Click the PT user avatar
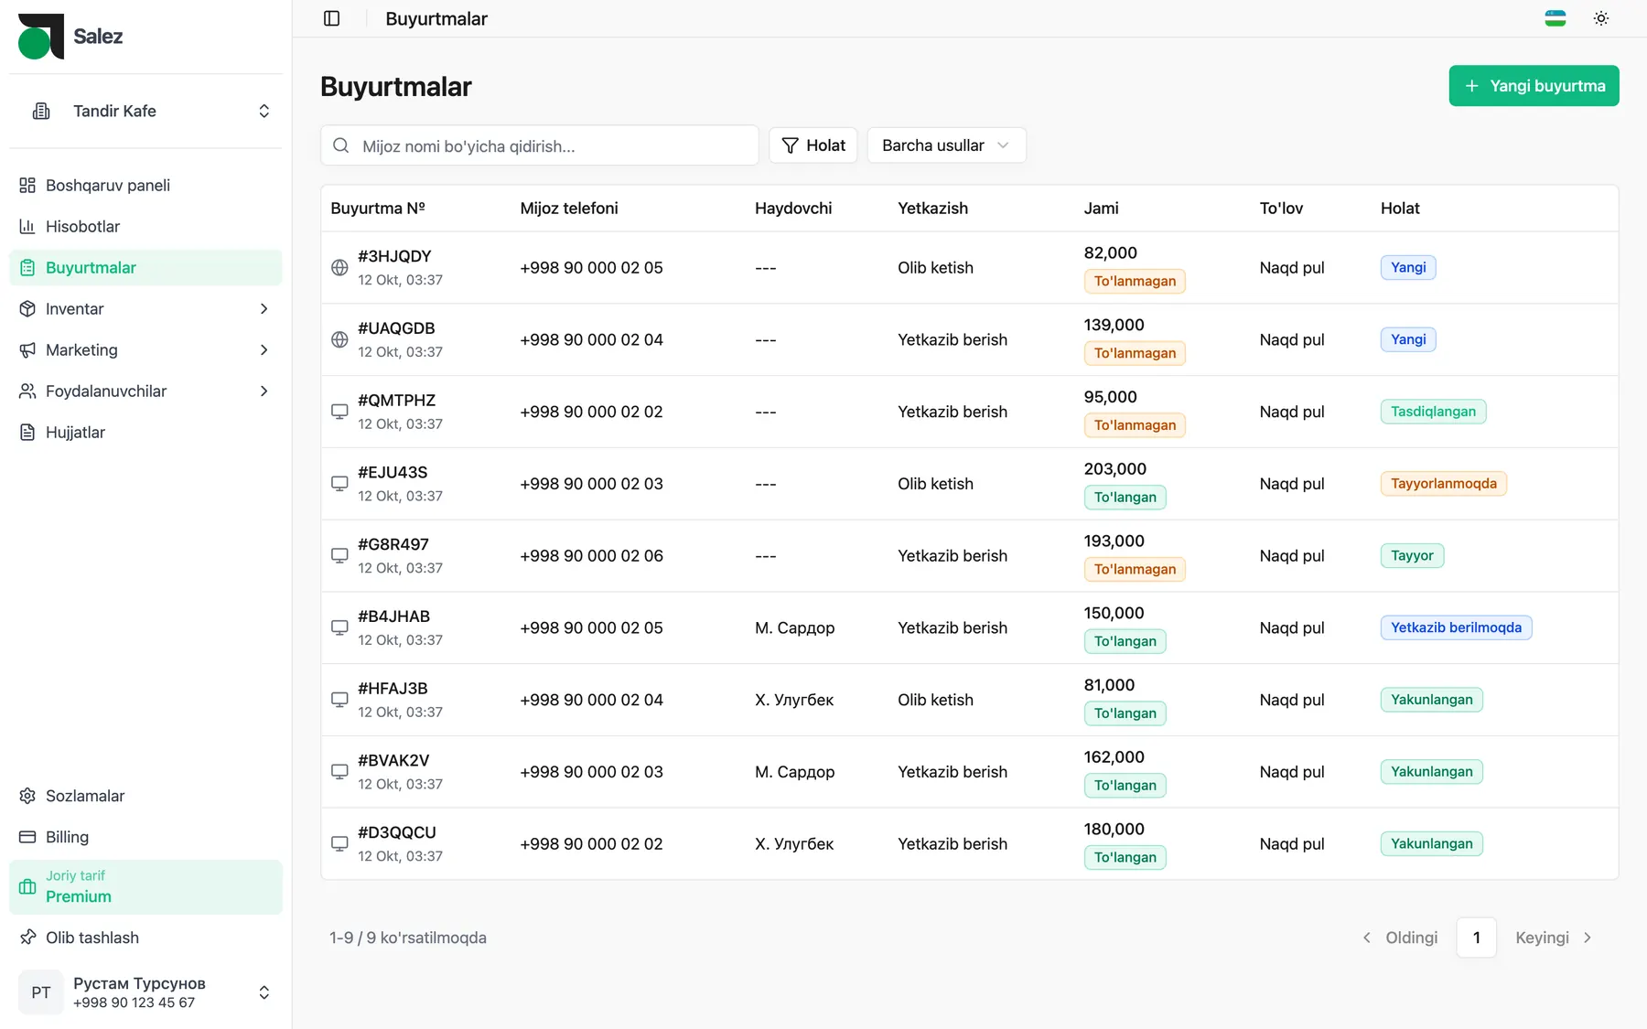Screen dimensions: 1647x1029 (x=41, y=992)
